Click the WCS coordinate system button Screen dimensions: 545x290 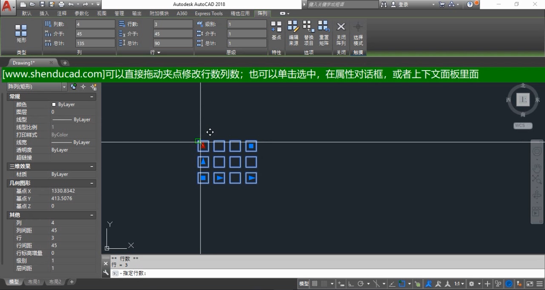[523, 126]
